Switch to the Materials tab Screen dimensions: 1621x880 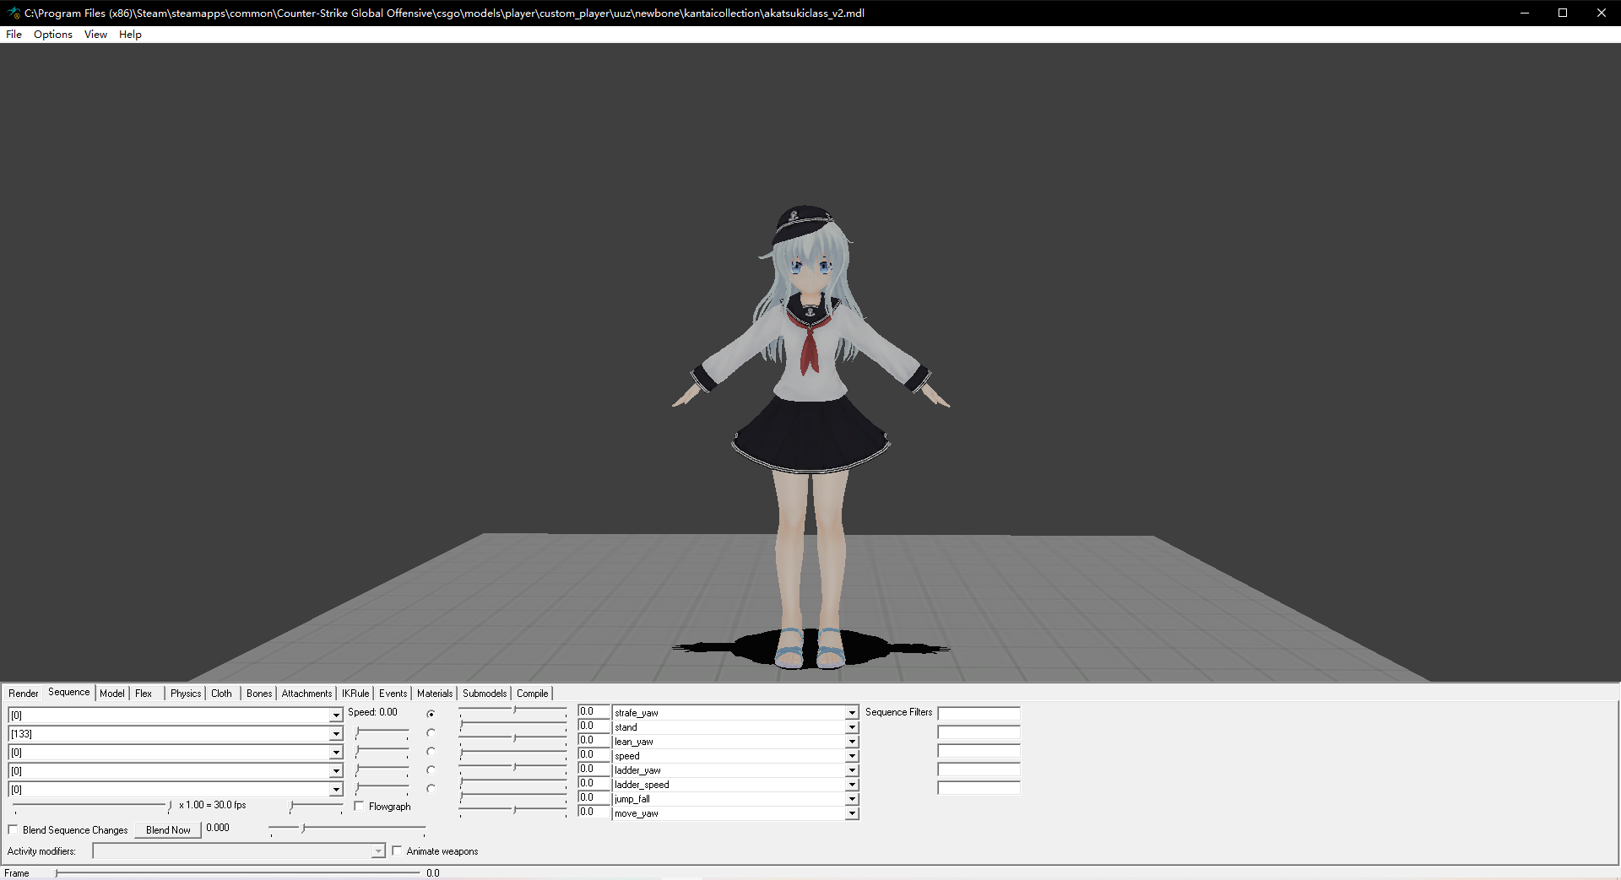coord(435,694)
